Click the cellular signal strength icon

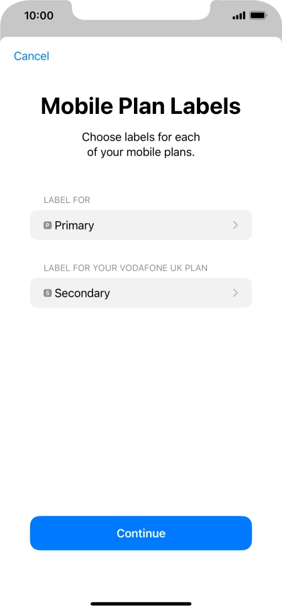coord(238,15)
